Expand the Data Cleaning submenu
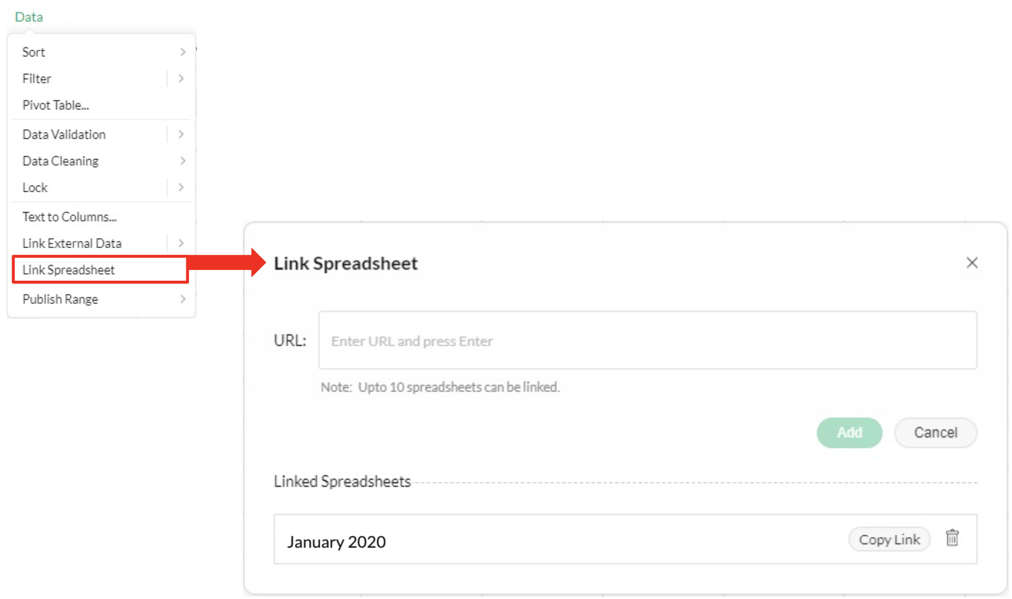1012x599 pixels. point(184,160)
